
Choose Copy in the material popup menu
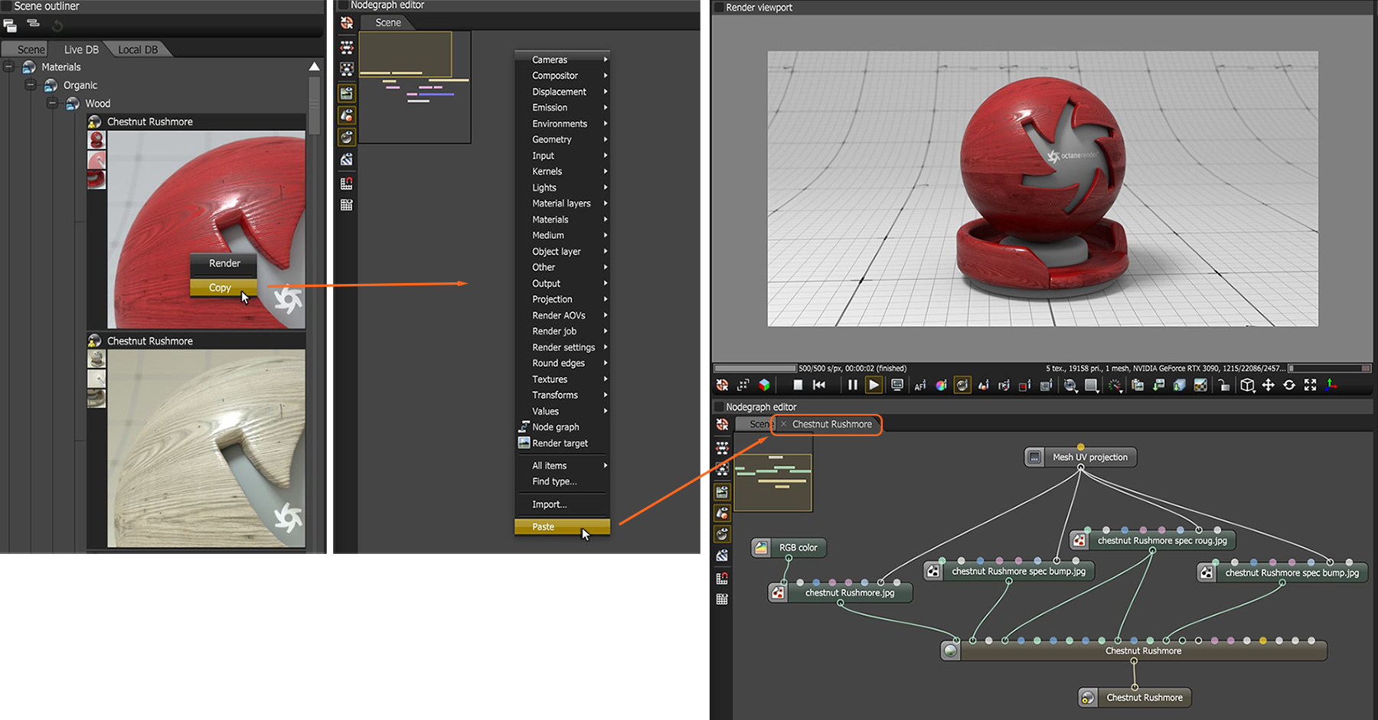tap(223, 288)
